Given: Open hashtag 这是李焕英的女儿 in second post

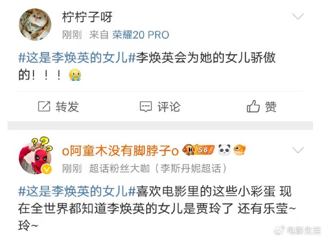Looking at the screenshot, I should pyautogui.click(x=77, y=191).
